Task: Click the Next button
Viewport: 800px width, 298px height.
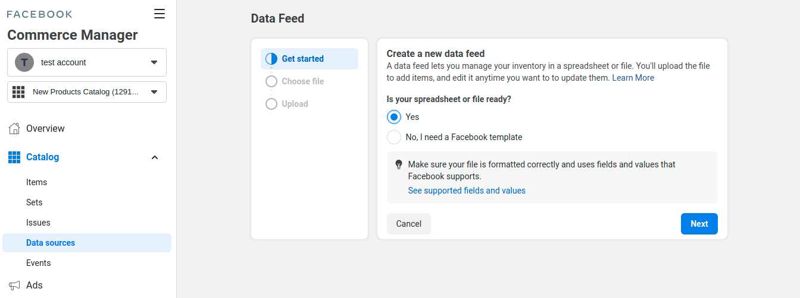Action: [x=699, y=224]
